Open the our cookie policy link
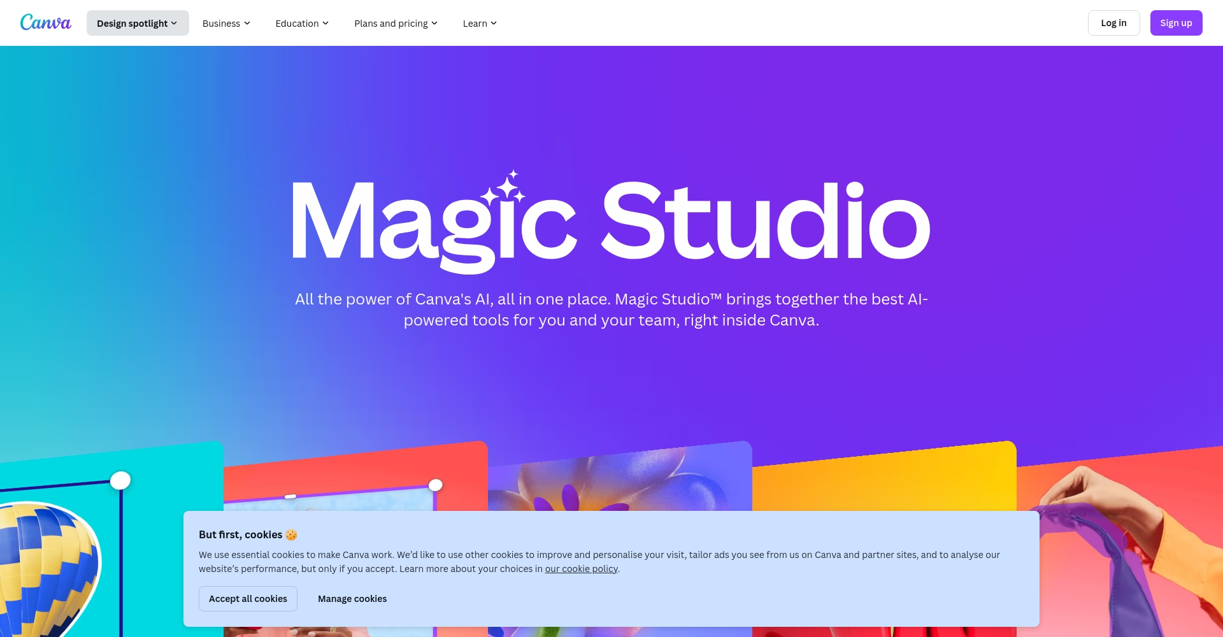This screenshot has width=1223, height=637. (x=581, y=569)
